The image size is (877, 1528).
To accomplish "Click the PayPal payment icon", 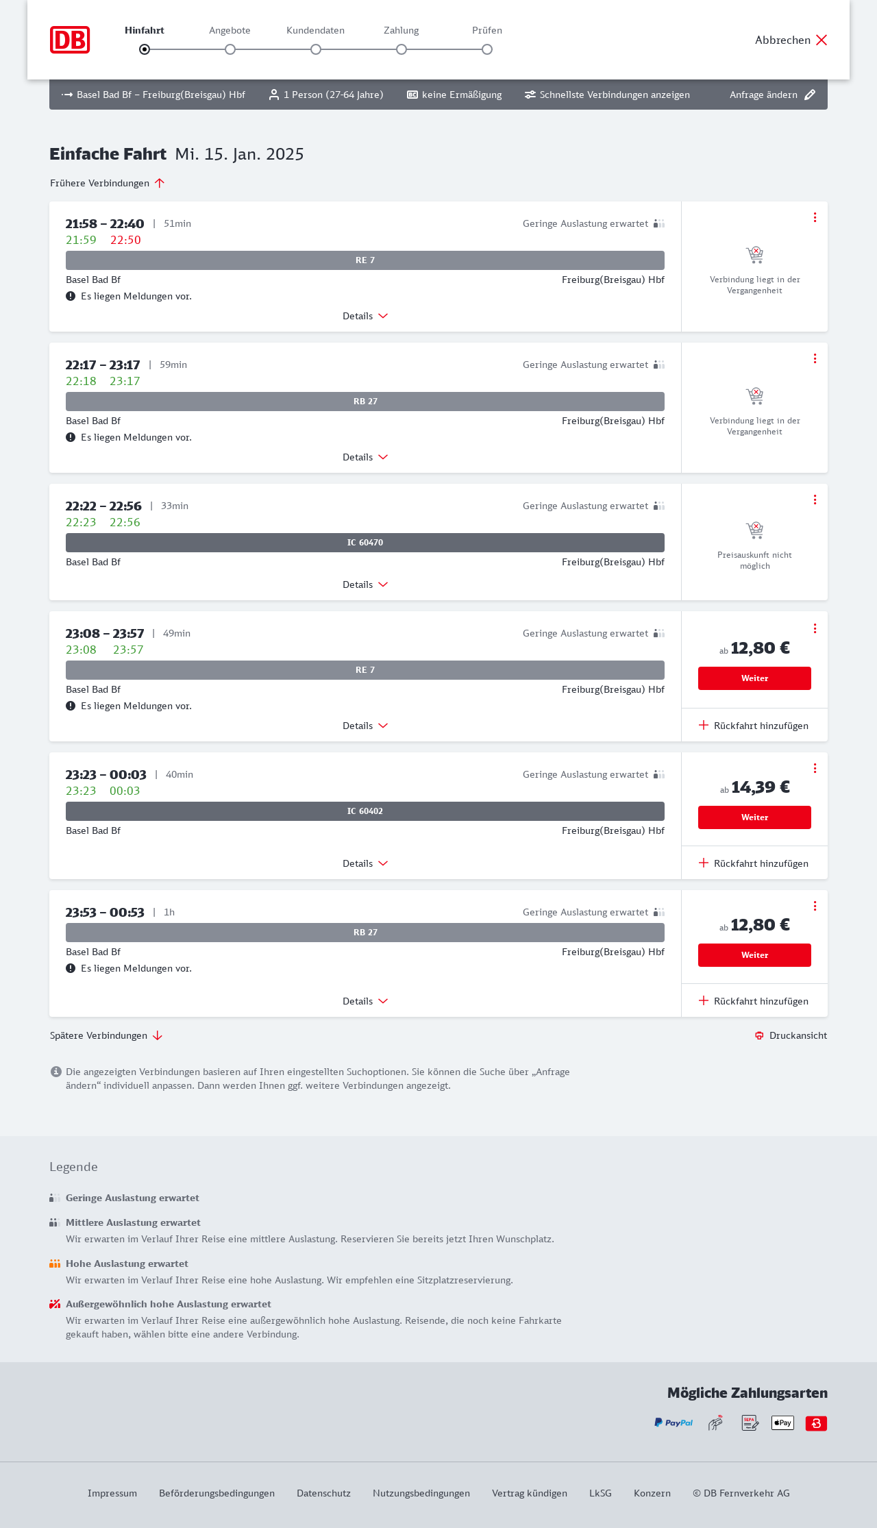I will point(674,1423).
